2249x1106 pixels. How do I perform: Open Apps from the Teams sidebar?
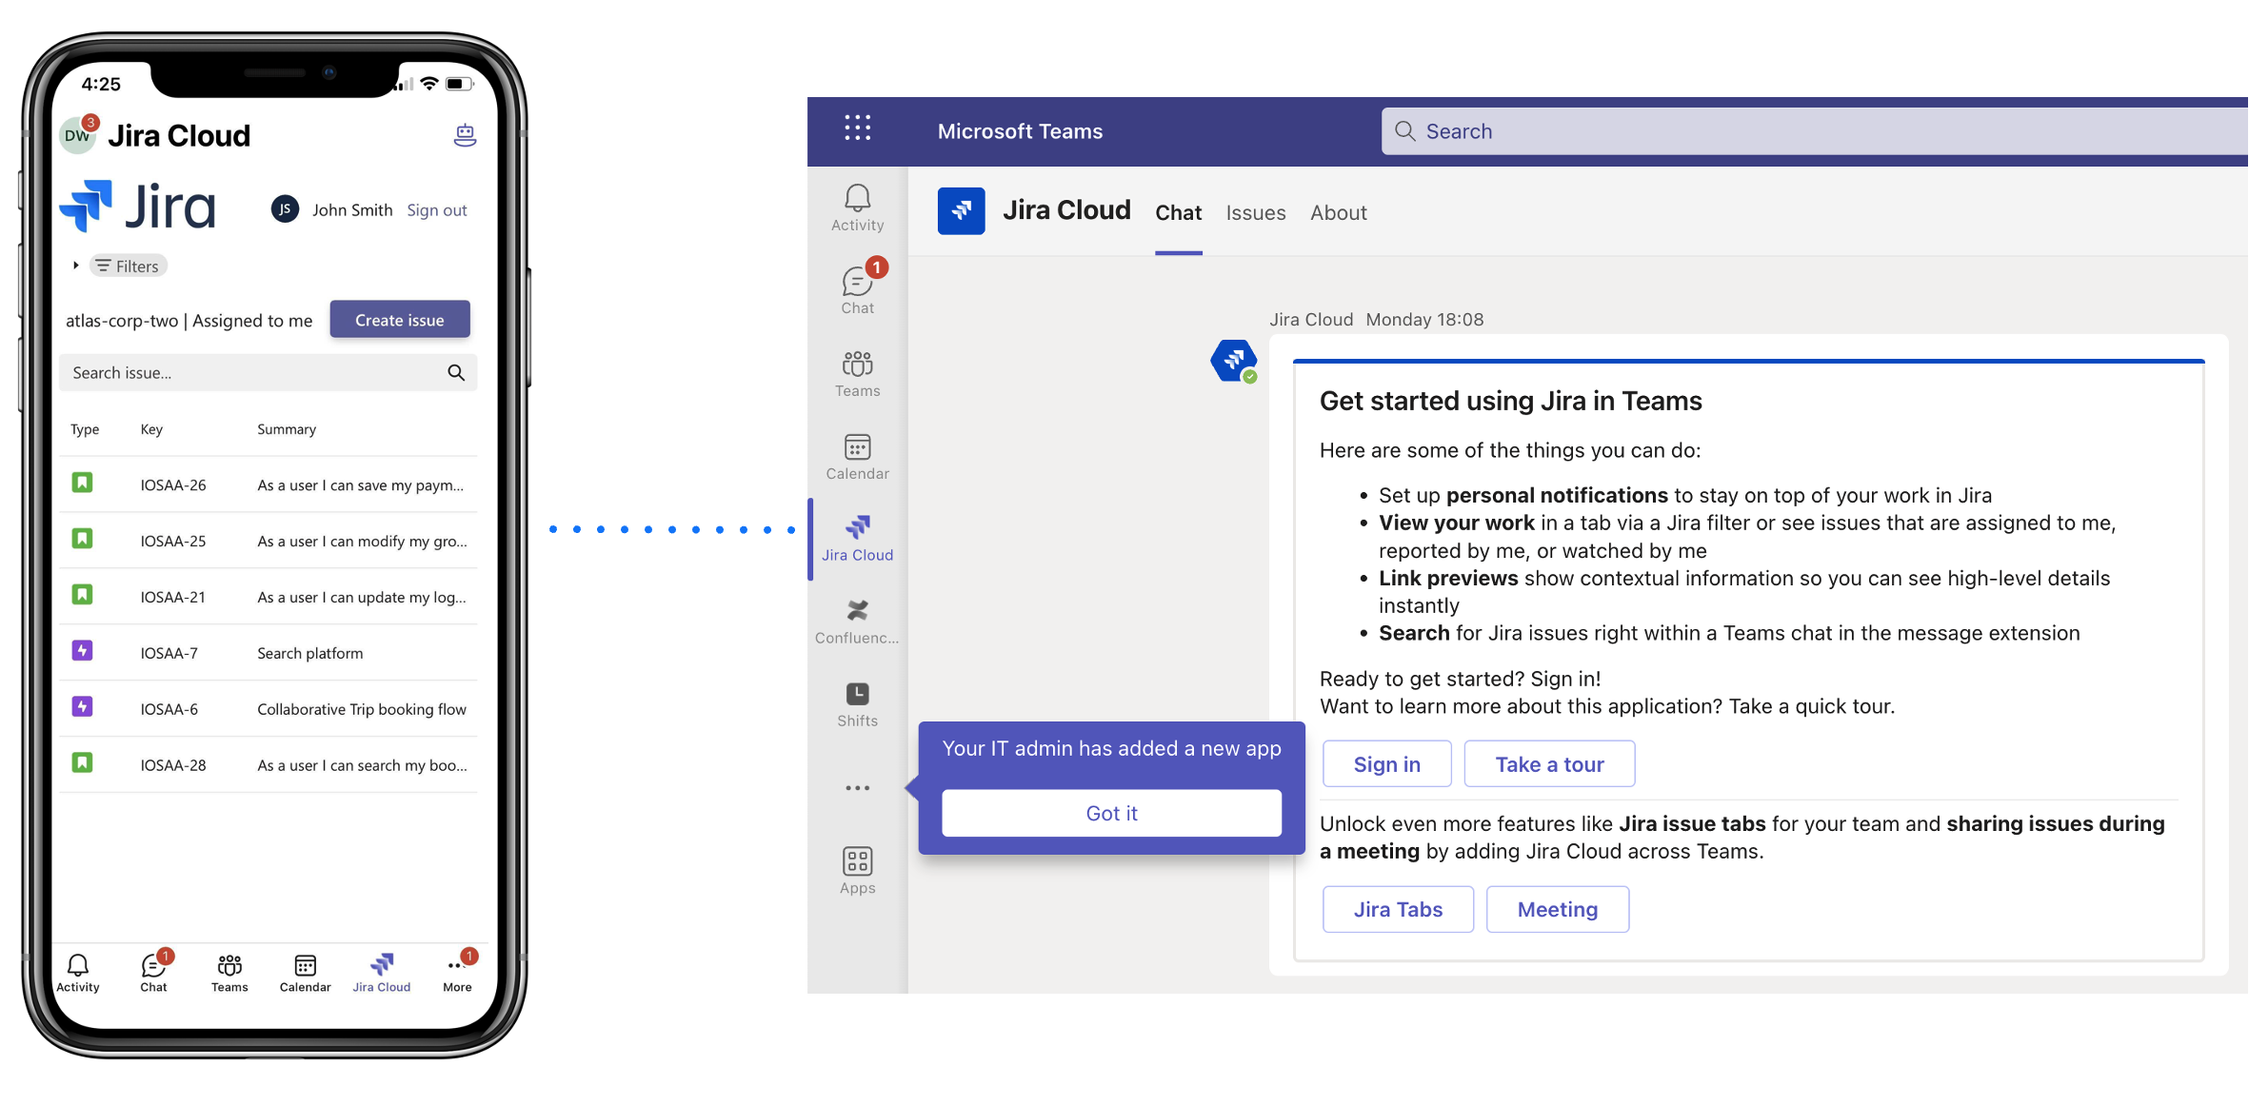pos(856,868)
